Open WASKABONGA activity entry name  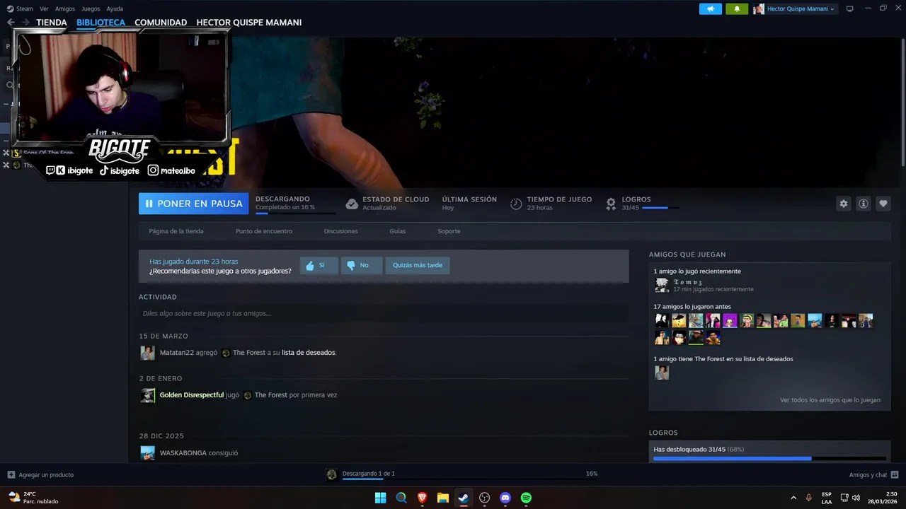coord(183,453)
